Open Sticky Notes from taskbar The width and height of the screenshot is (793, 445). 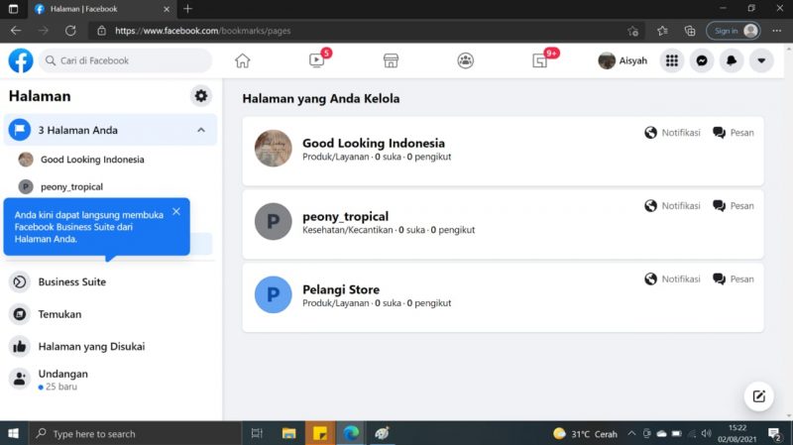pos(320,433)
